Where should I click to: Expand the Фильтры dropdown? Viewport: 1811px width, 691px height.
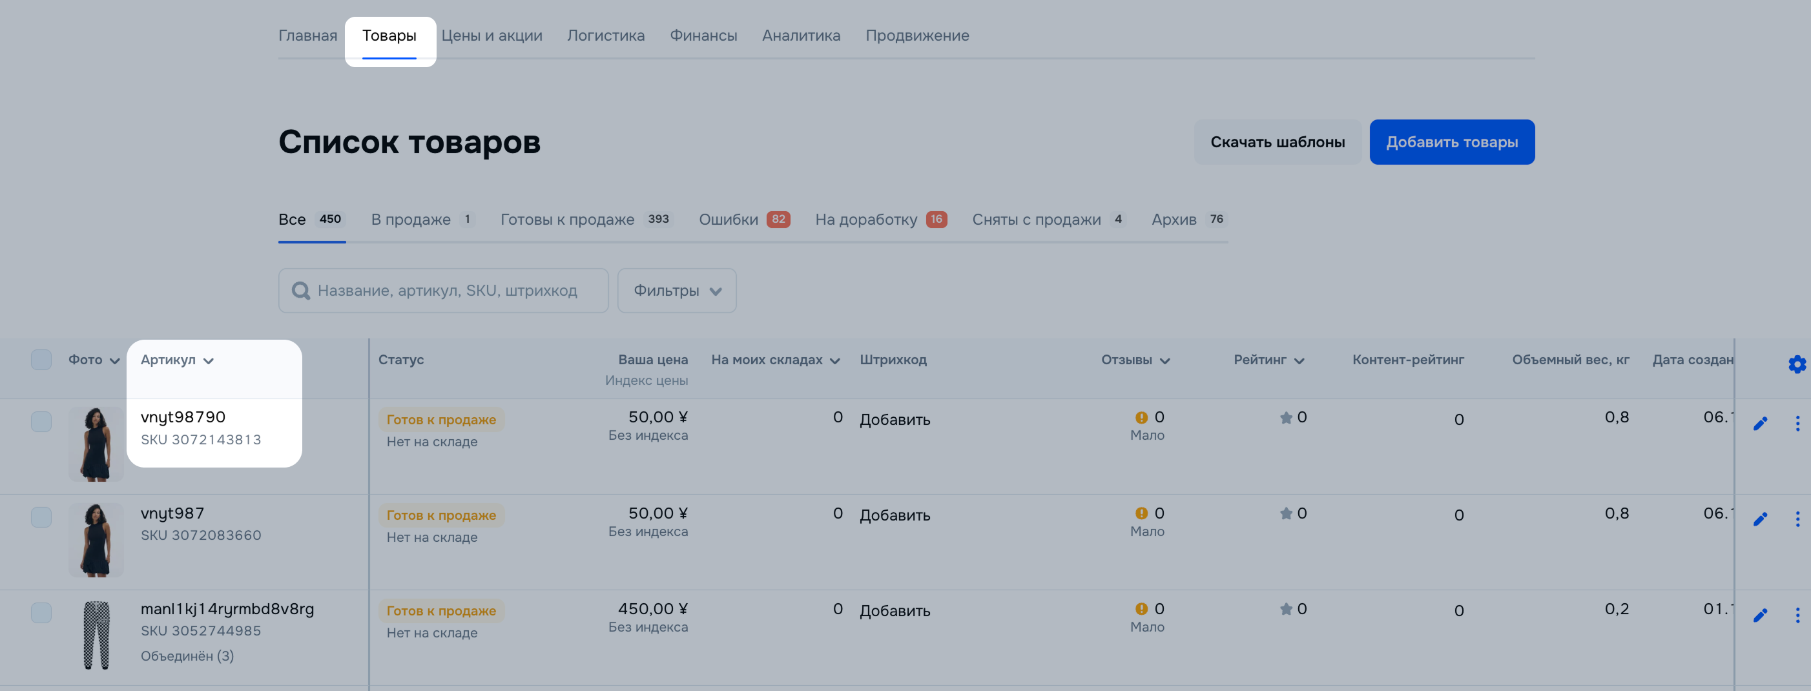[676, 291]
